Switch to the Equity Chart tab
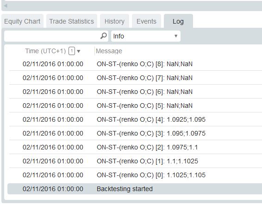Viewport: 262px width, 205px height. pyautogui.click(x=22, y=21)
